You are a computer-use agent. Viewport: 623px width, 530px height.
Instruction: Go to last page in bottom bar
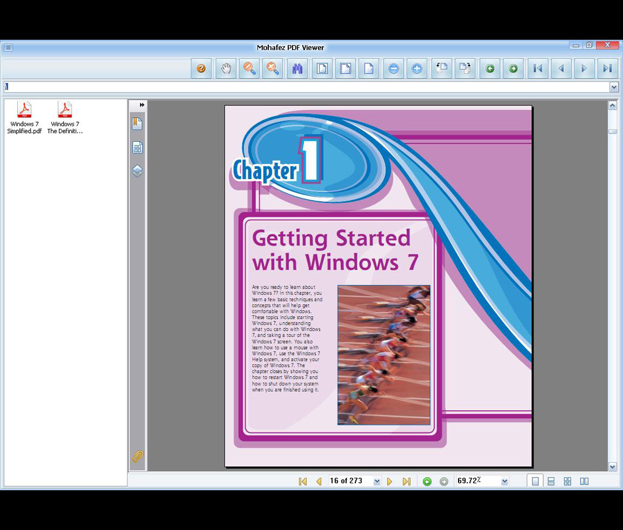pyautogui.click(x=407, y=482)
